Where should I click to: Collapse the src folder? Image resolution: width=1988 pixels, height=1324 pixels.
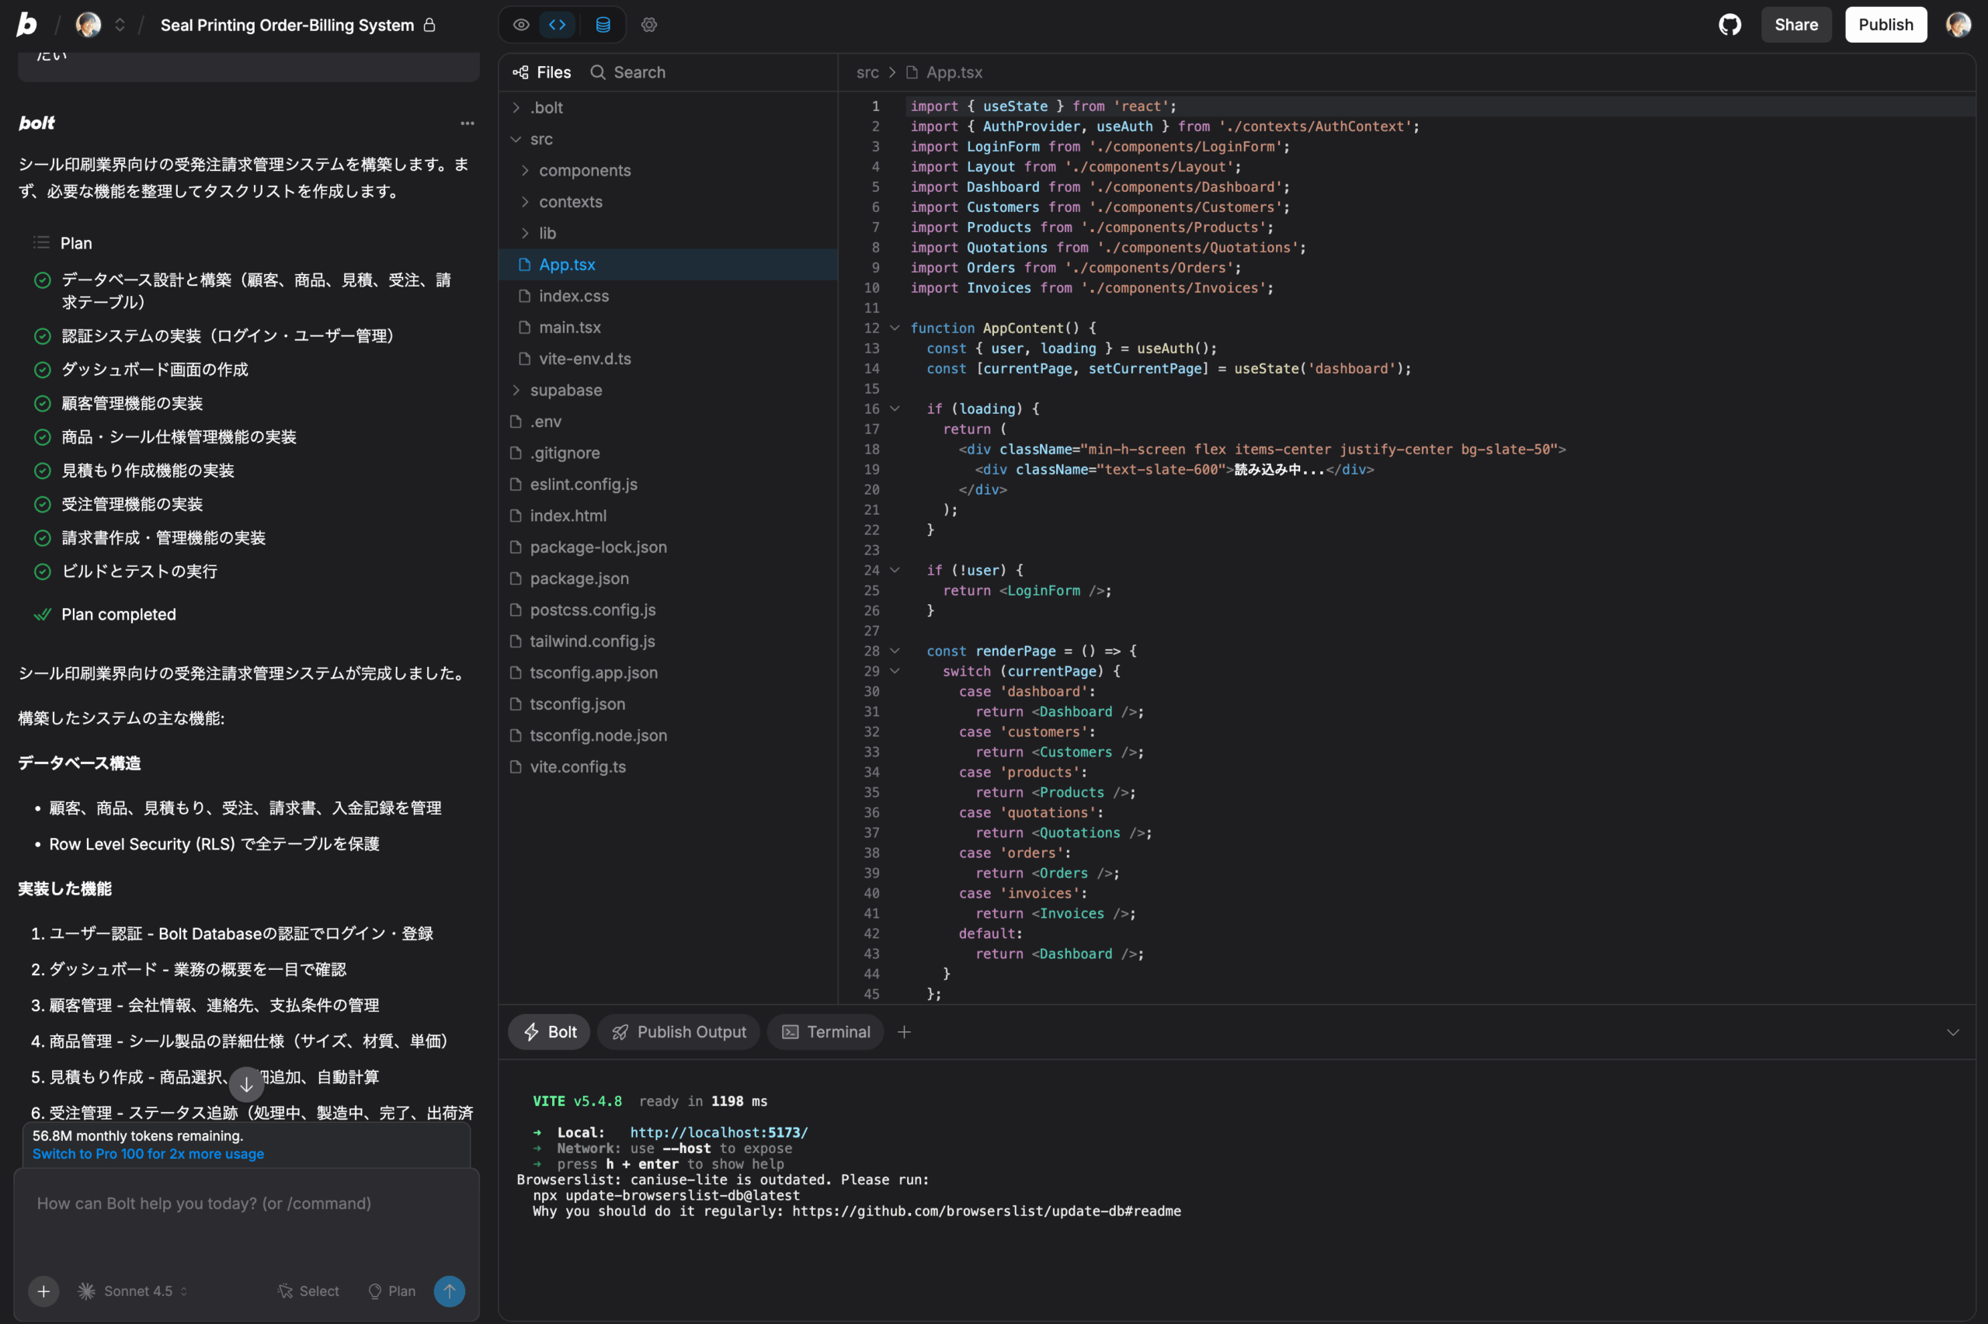point(540,139)
